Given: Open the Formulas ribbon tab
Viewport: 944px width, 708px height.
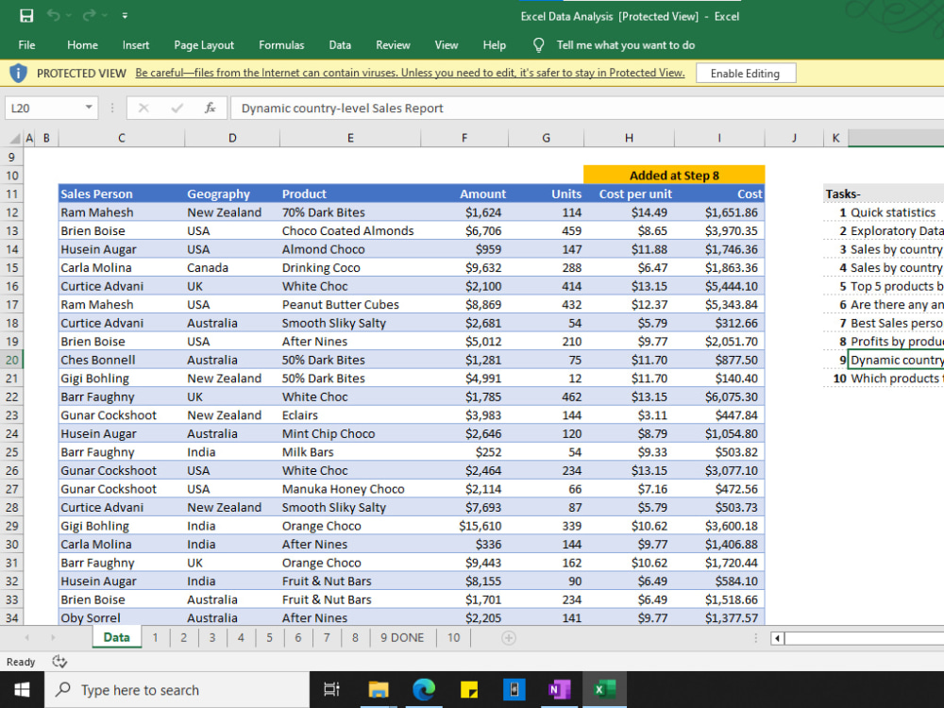Looking at the screenshot, I should 280,44.
